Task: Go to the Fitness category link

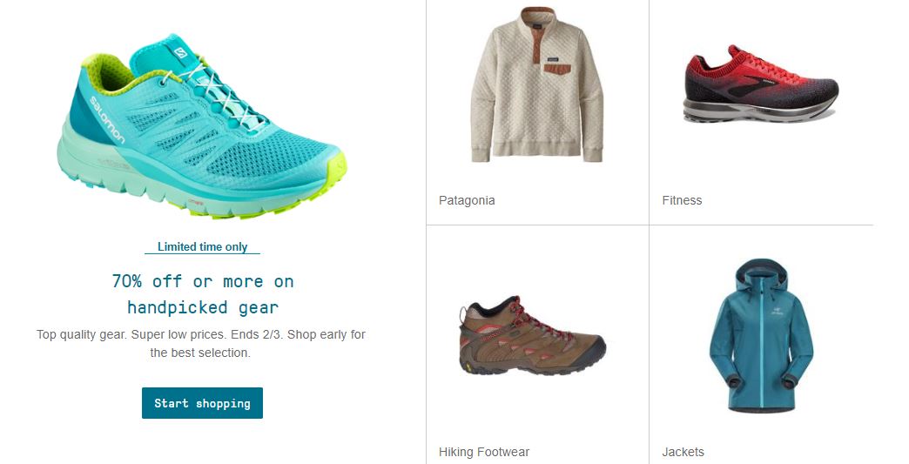Action: point(682,200)
